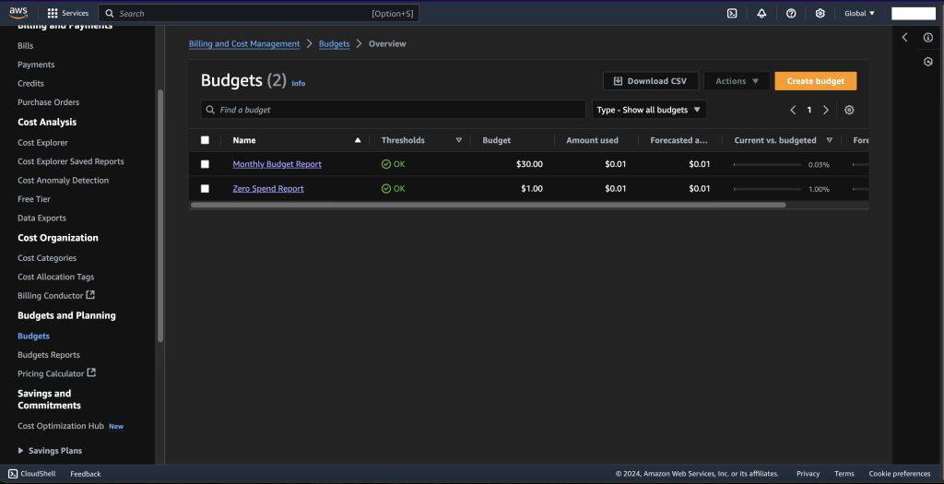
Task: Open Cost Categories in sidebar
Action: tap(47, 257)
